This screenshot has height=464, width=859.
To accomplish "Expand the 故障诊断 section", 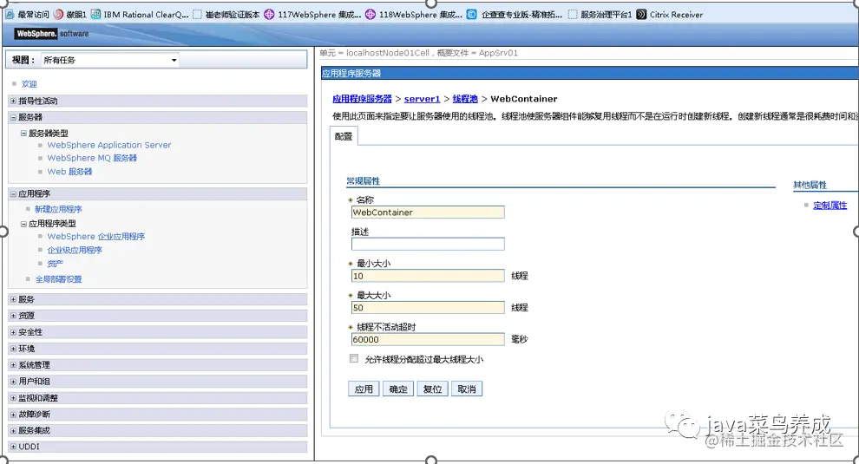I will coord(14,415).
